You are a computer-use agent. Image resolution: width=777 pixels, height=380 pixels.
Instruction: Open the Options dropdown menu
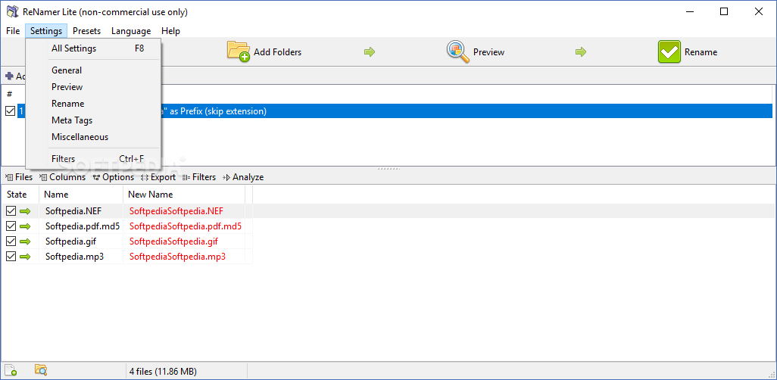114,177
